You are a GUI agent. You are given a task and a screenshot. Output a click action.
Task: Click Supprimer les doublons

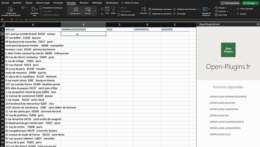(160, 14)
